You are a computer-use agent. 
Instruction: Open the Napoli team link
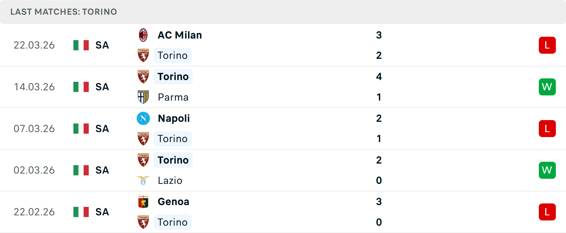tap(174, 118)
